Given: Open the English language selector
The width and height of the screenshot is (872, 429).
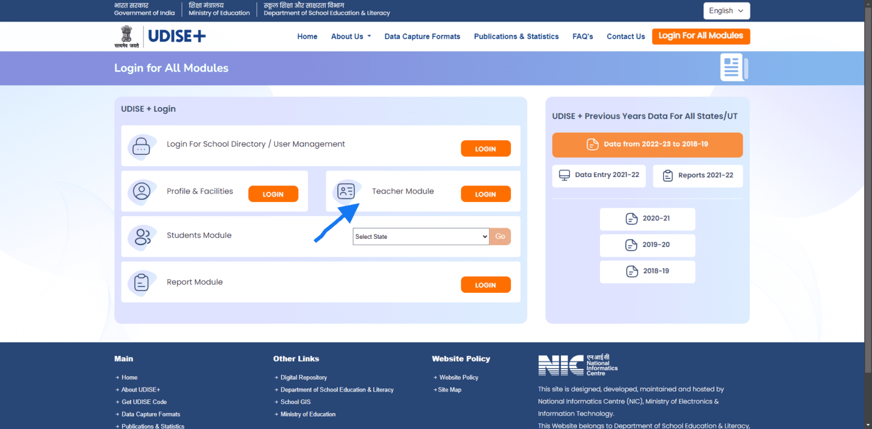Looking at the screenshot, I should click(726, 10).
